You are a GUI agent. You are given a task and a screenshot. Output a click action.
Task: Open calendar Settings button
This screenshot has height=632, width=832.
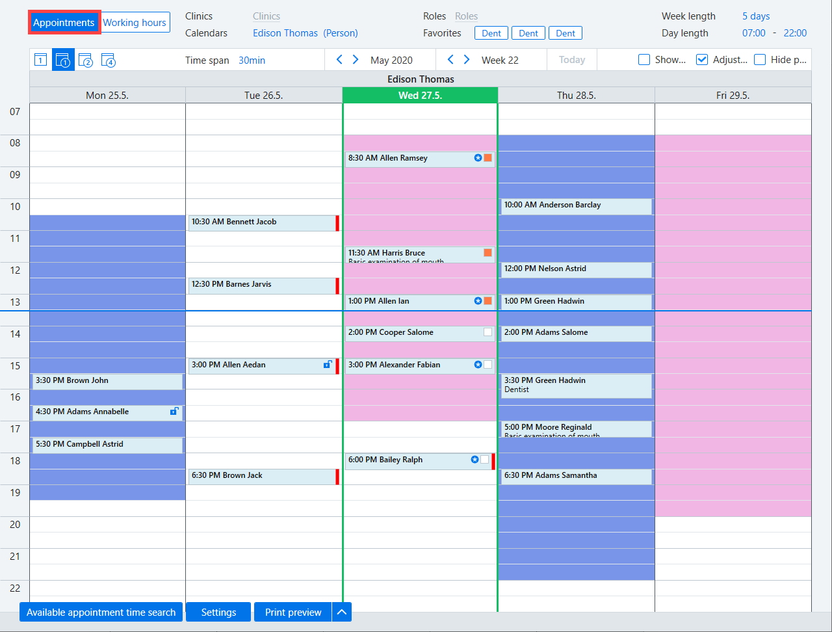pyautogui.click(x=218, y=612)
